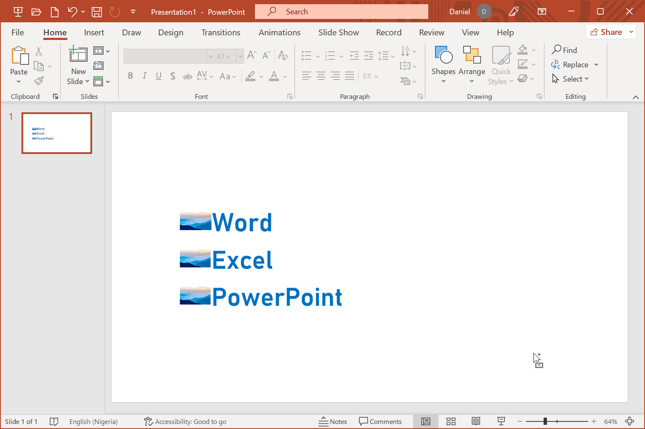Select slide 1 thumbnail in panel

coord(57,133)
